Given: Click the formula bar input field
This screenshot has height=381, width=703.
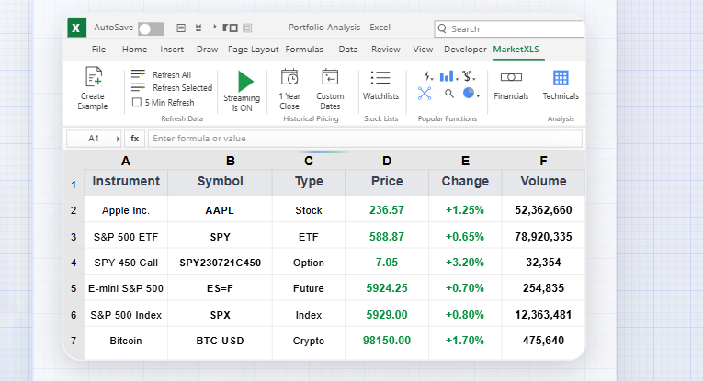Looking at the screenshot, I should [x=365, y=139].
